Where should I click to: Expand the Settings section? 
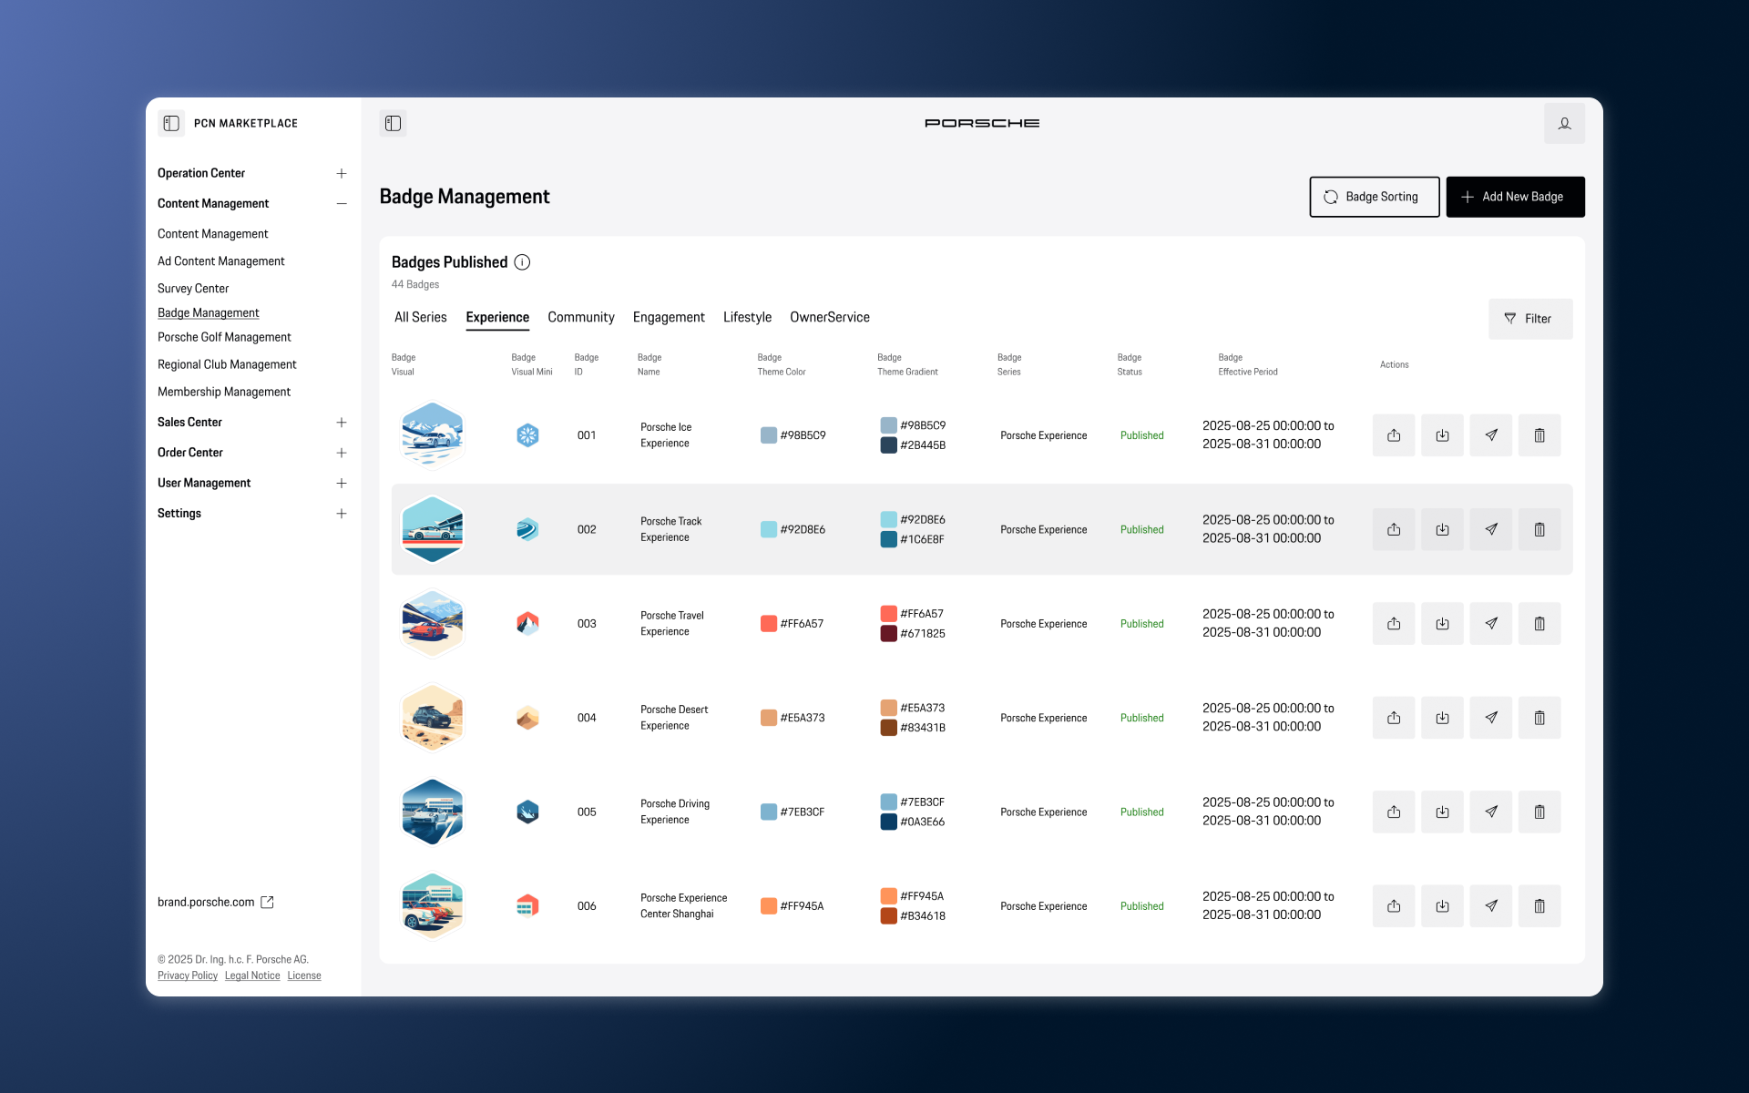point(342,514)
